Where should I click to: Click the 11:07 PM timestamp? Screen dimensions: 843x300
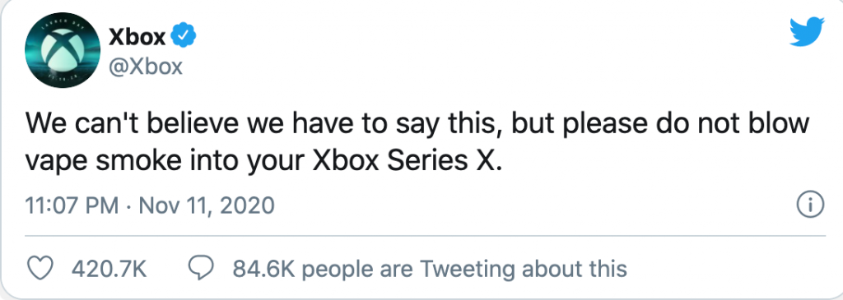pyautogui.click(x=72, y=205)
